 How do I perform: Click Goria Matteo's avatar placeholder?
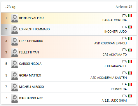pyautogui.click(x=15, y=76)
